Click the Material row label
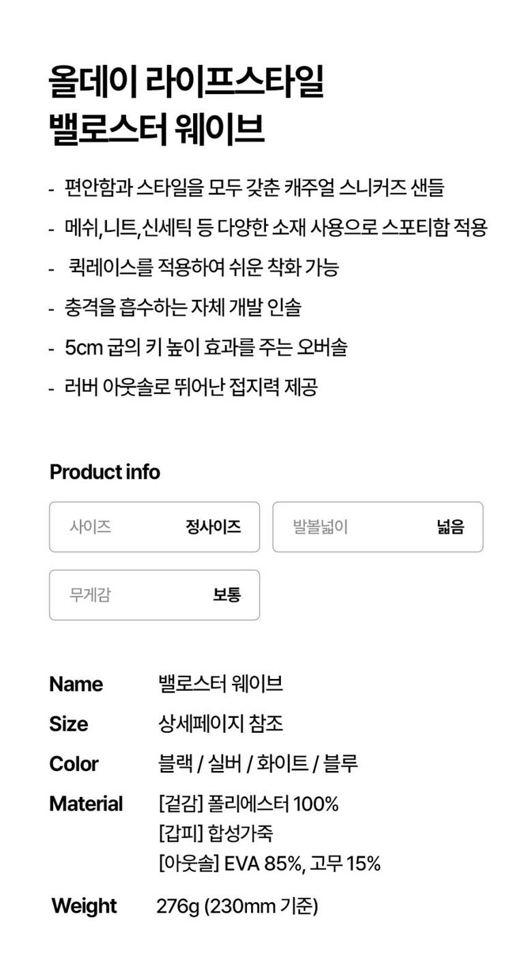532x964 pixels. pyautogui.click(x=86, y=803)
